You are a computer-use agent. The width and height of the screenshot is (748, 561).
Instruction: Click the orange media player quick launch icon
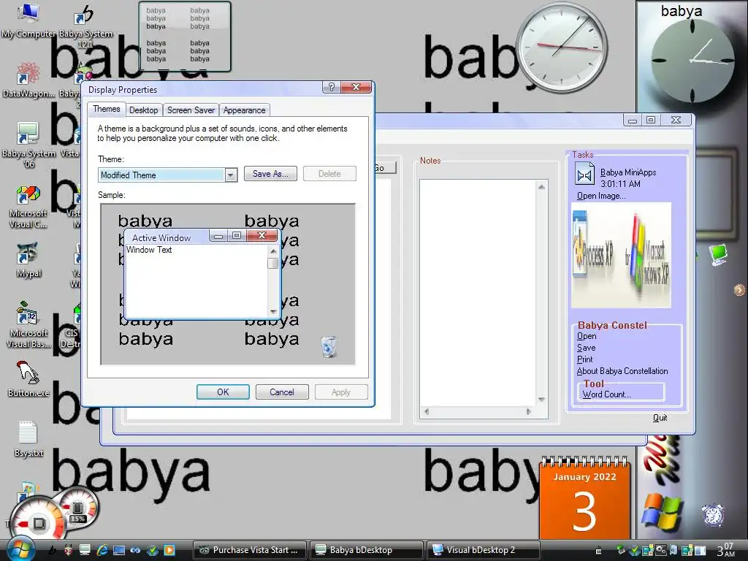tap(169, 550)
